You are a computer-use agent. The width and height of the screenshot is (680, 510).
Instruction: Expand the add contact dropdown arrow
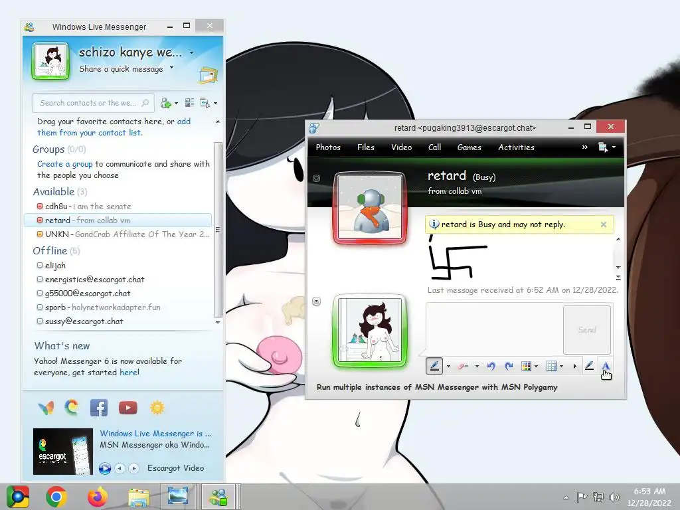tap(176, 103)
